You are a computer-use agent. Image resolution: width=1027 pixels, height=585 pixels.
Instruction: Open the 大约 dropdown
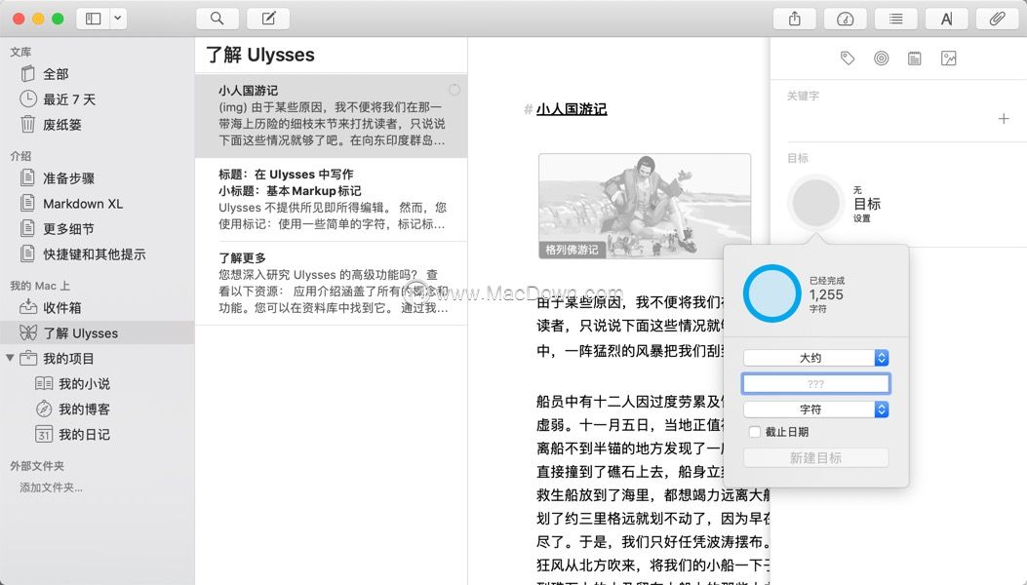tap(816, 358)
